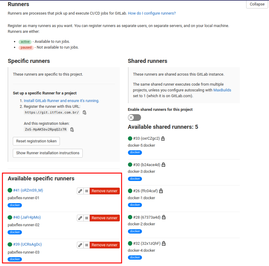Reset registration token
The image size is (269, 266).
click(36, 141)
